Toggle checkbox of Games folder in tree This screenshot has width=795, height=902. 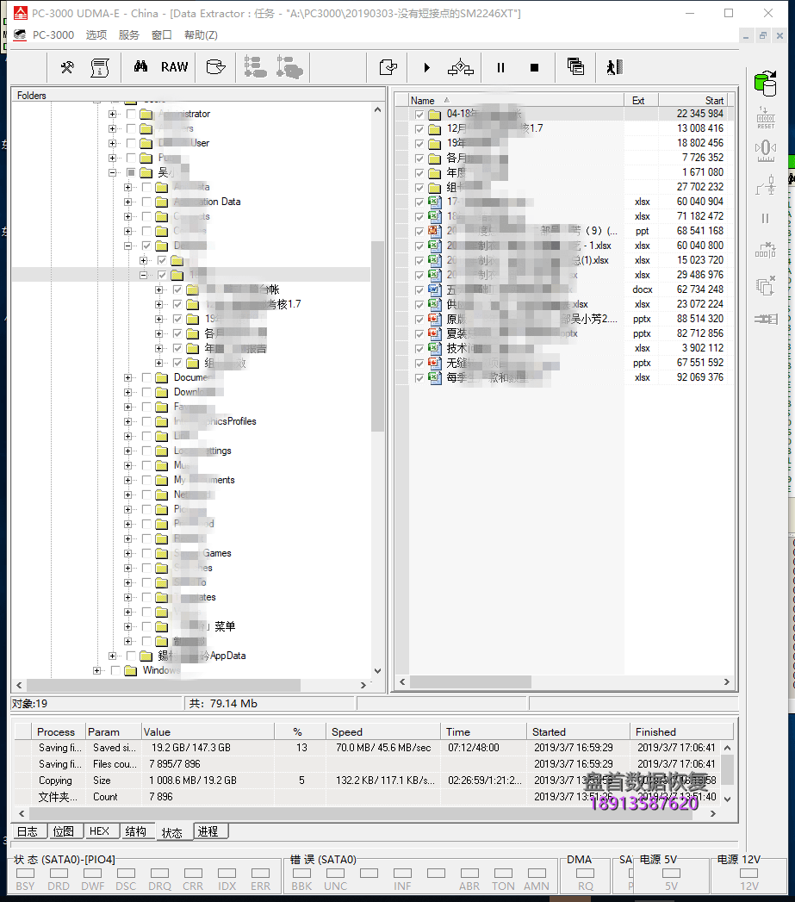(x=146, y=553)
